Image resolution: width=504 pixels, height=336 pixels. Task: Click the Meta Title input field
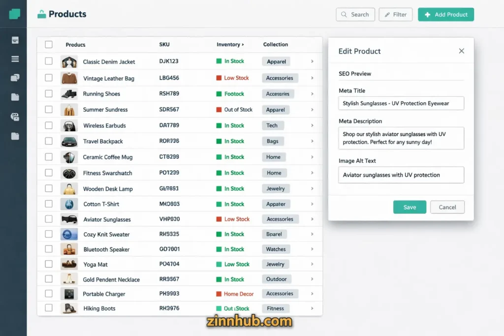401,103
